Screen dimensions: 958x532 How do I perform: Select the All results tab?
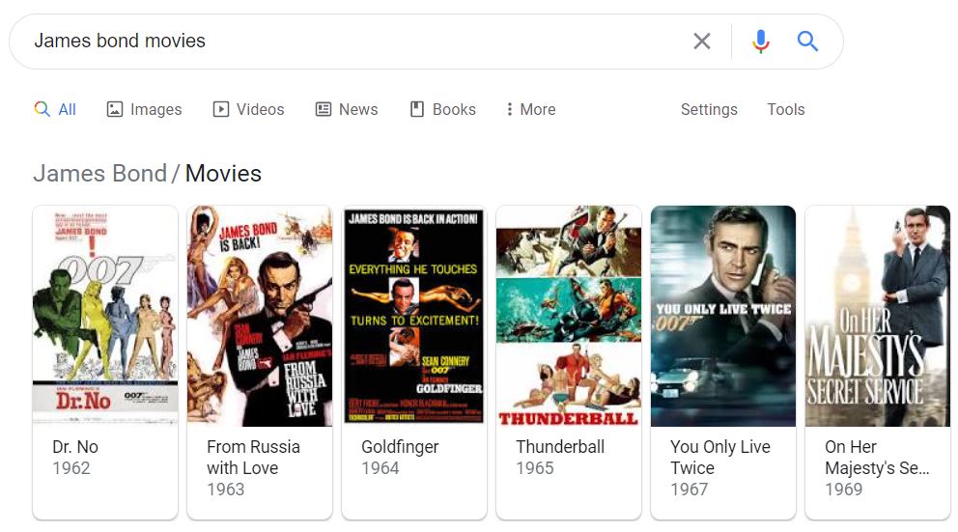point(56,109)
